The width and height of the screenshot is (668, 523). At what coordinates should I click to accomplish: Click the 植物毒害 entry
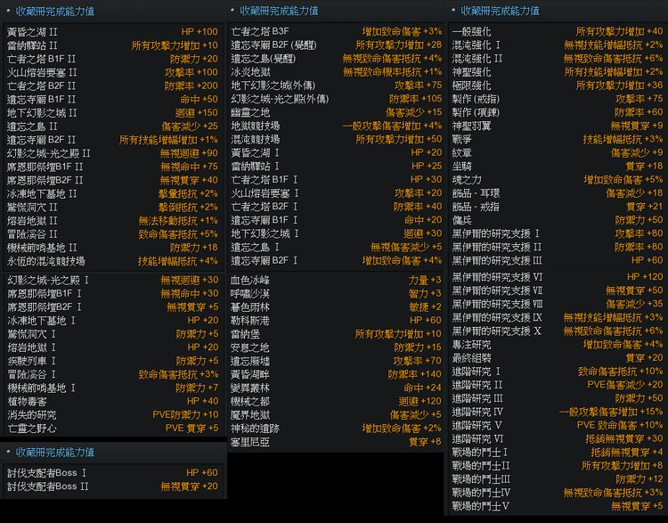tap(28, 402)
